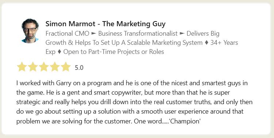Click the arrow icon after Fractional CMO
Image resolution: width=274 pixels, height=138 pixels.
[x=94, y=33]
